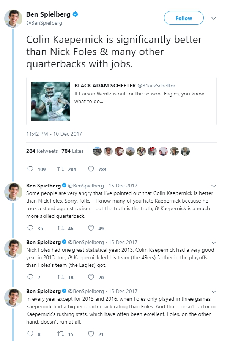Reply to the tweet with 35 replies
The image size is (230, 341).
point(30,228)
